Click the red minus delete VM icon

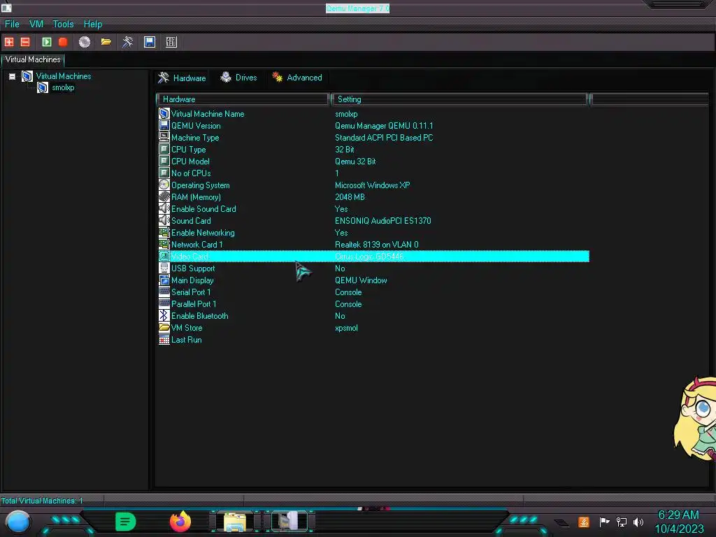click(25, 42)
